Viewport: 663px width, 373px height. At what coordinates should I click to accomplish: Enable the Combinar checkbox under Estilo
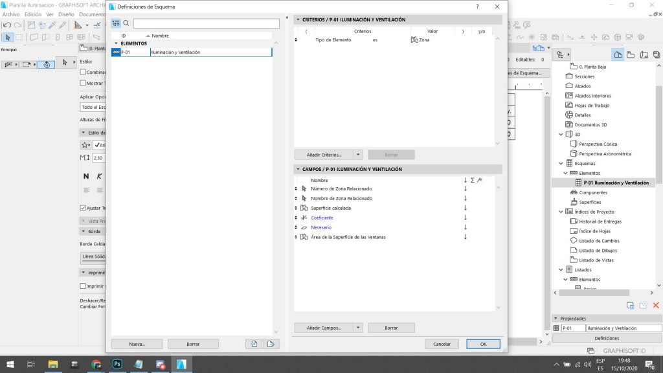point(83,72)
